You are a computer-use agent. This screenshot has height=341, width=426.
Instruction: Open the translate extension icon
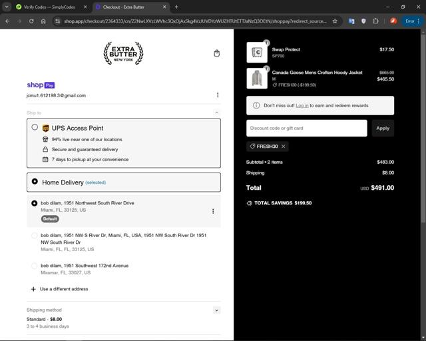coord(351,21)
